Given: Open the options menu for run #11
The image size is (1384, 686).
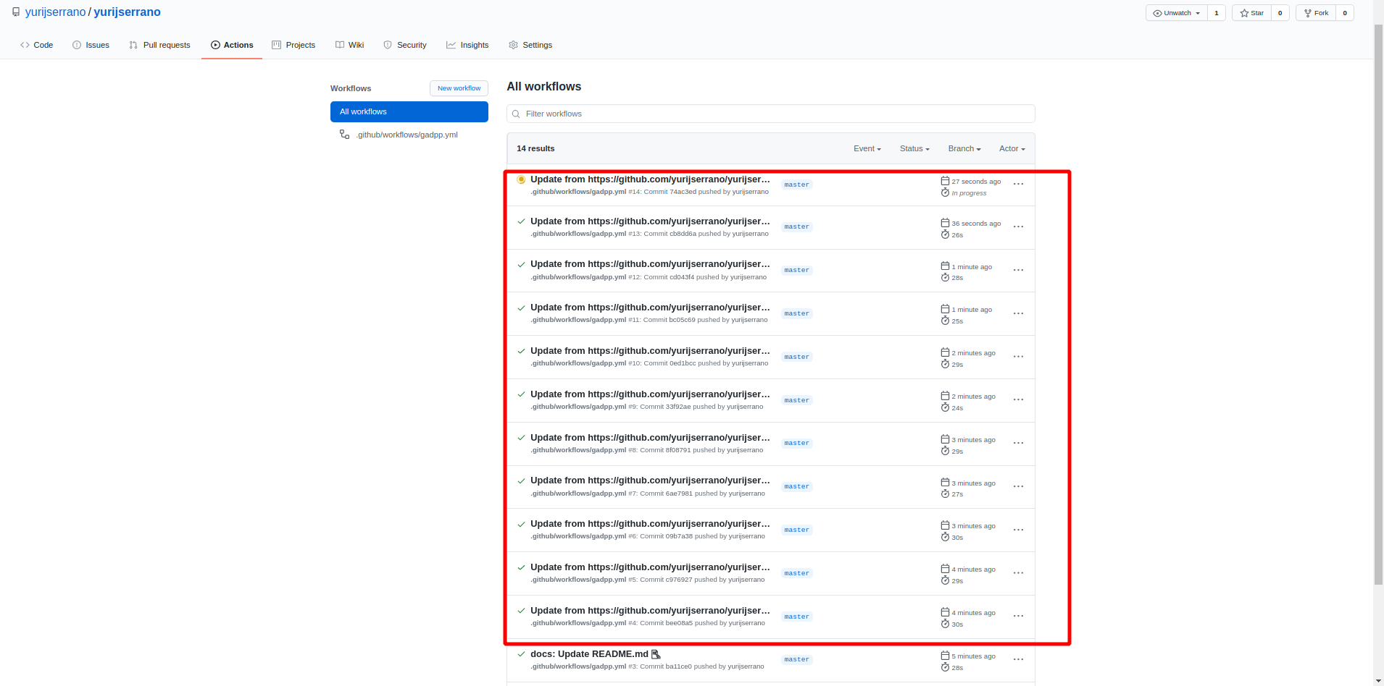Looking at the screenshot, I should (1018, 314).
